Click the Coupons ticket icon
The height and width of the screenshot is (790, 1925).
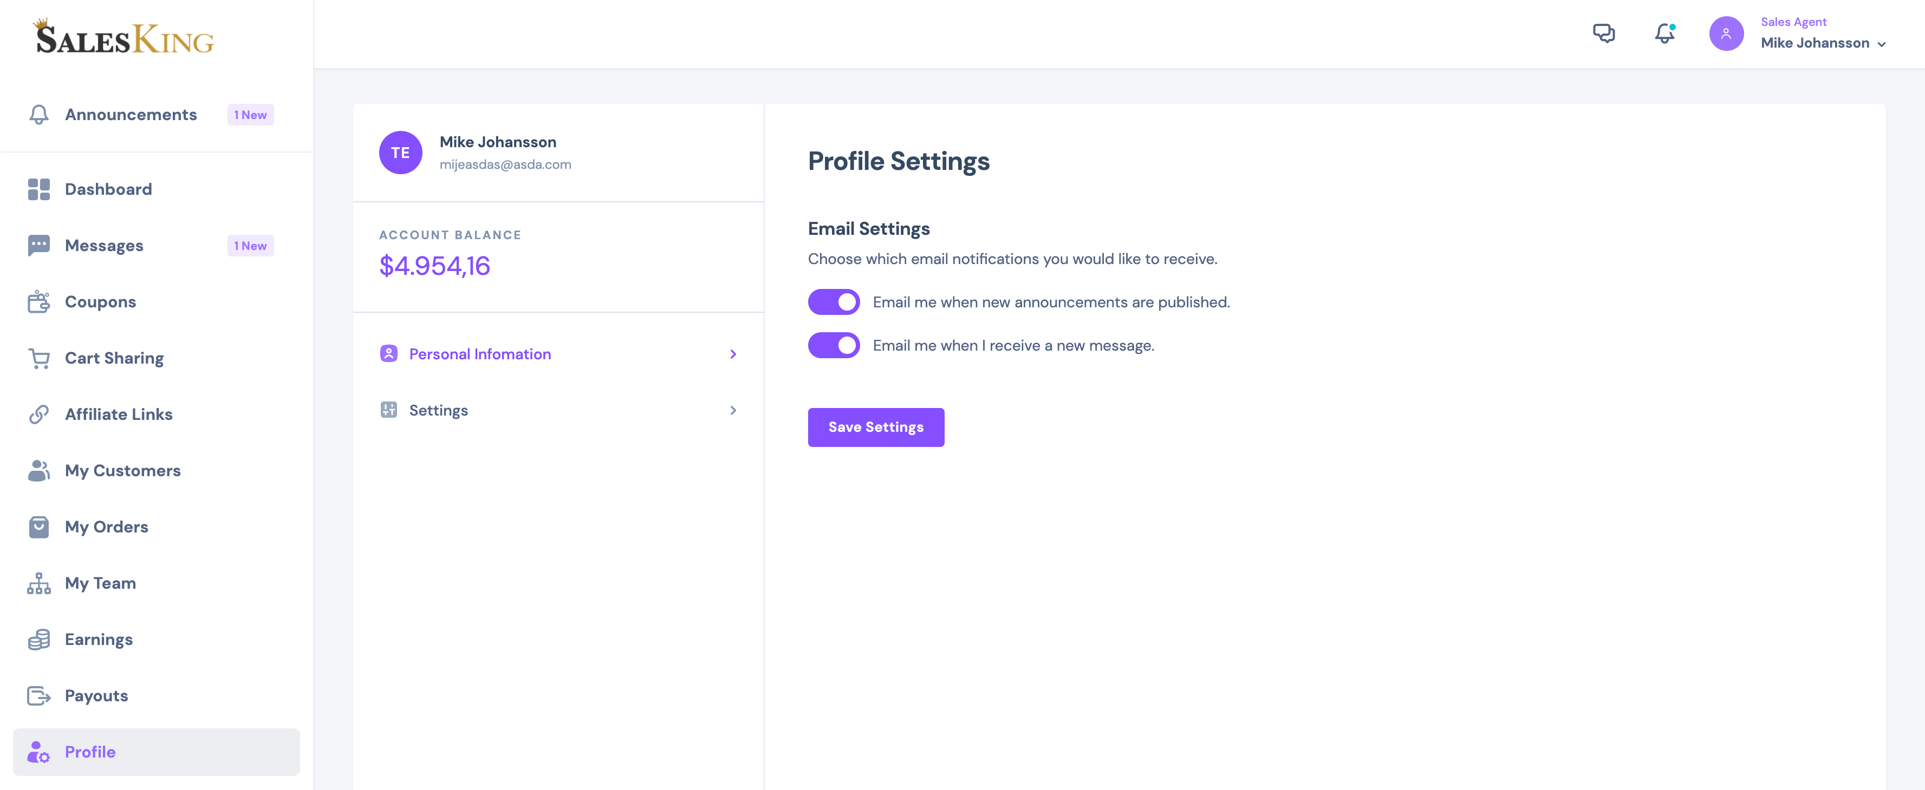[38, 302]
